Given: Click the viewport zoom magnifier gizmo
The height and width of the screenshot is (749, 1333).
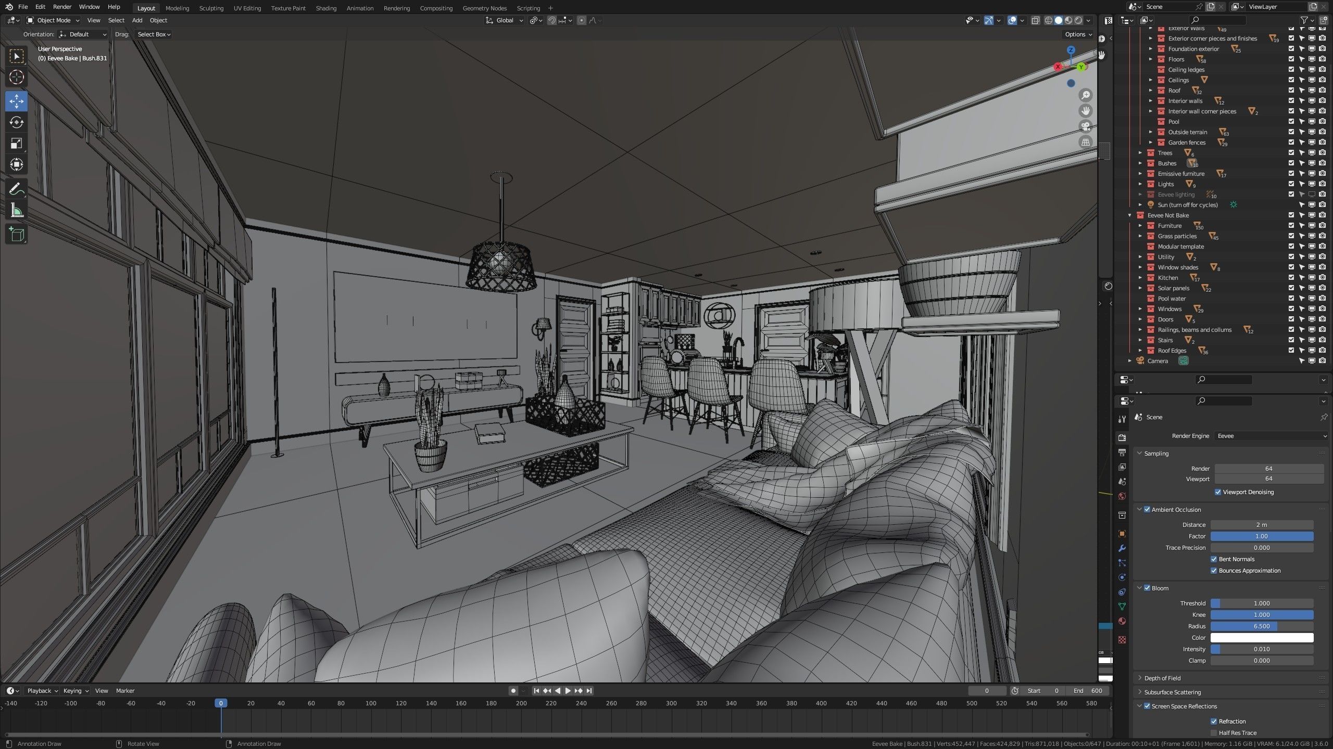Looking at the screenshot, I should click(x=1086, y=95).
